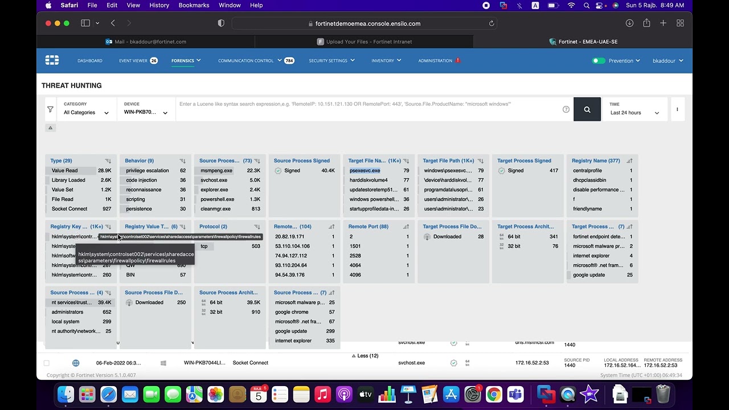Viewport: 729px width, 410px height.
Task: Expand the Prevention dropdown arrow
Action: [x=638, y=60]
